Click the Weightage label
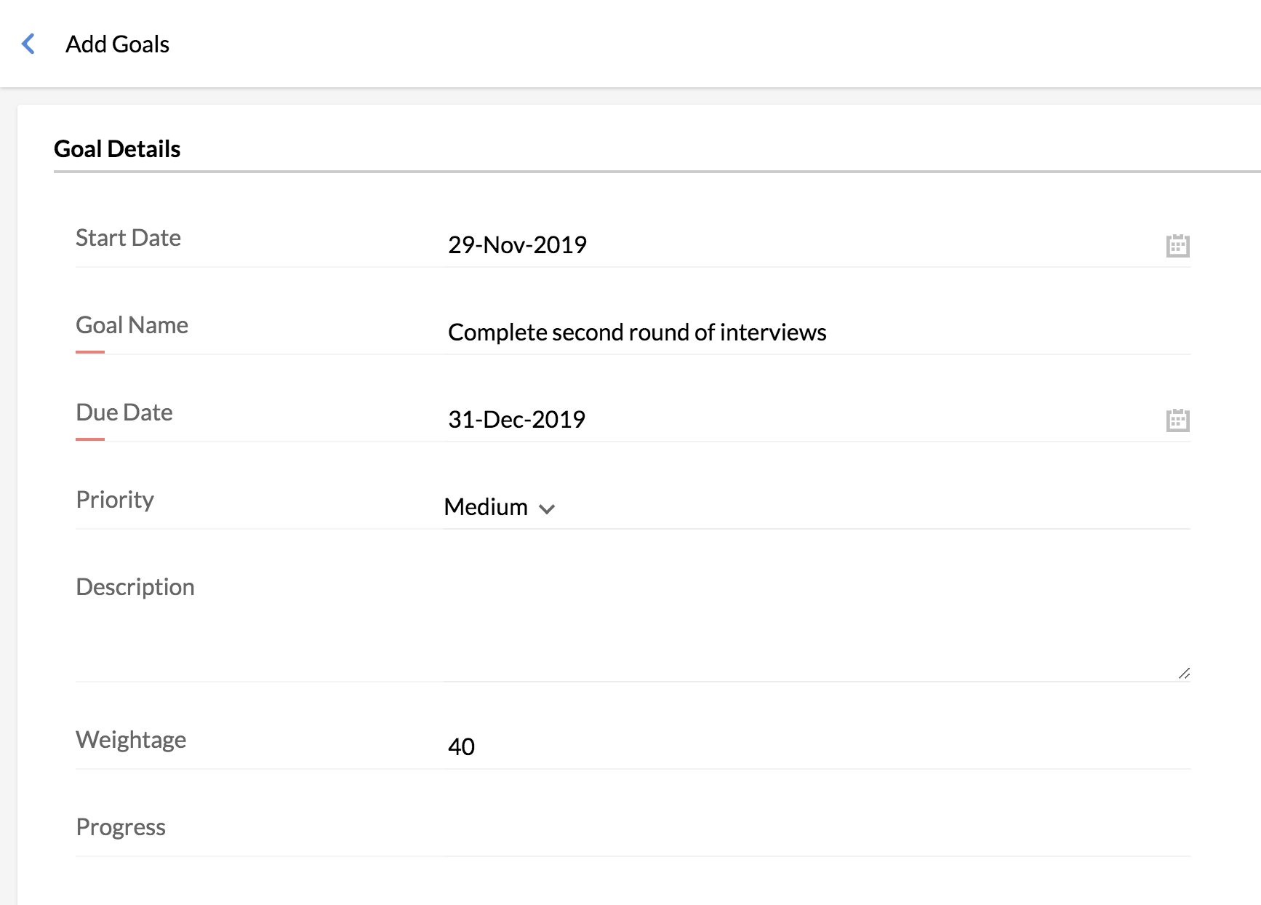Screen dimensions: 1261x905 coord(131,740)
